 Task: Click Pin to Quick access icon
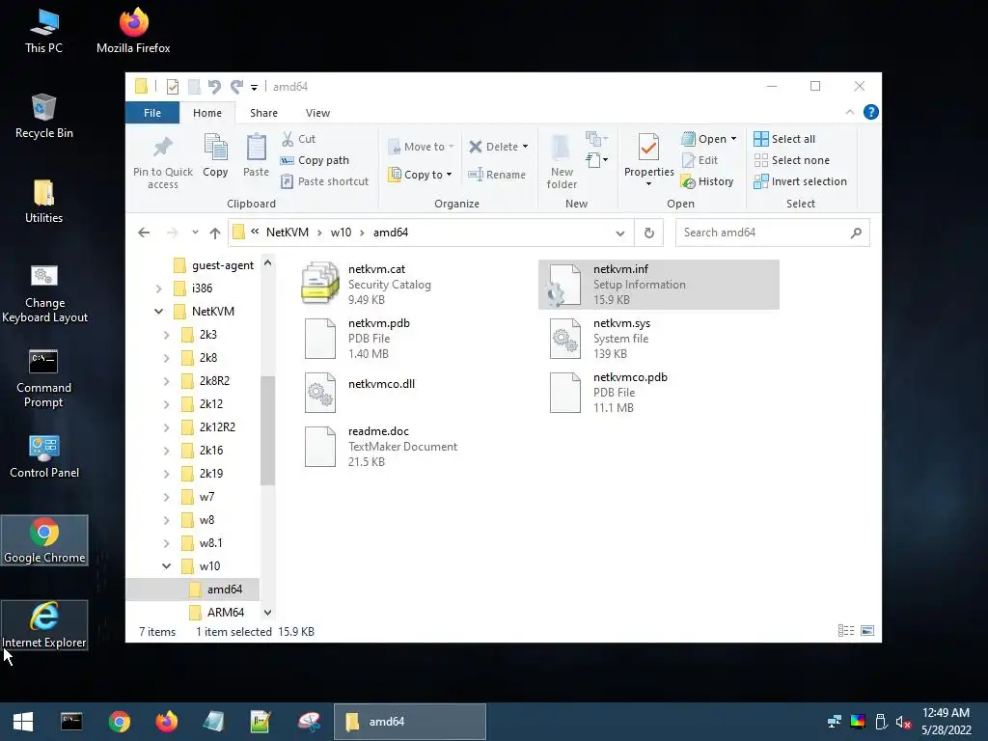[x=162, y=148]
